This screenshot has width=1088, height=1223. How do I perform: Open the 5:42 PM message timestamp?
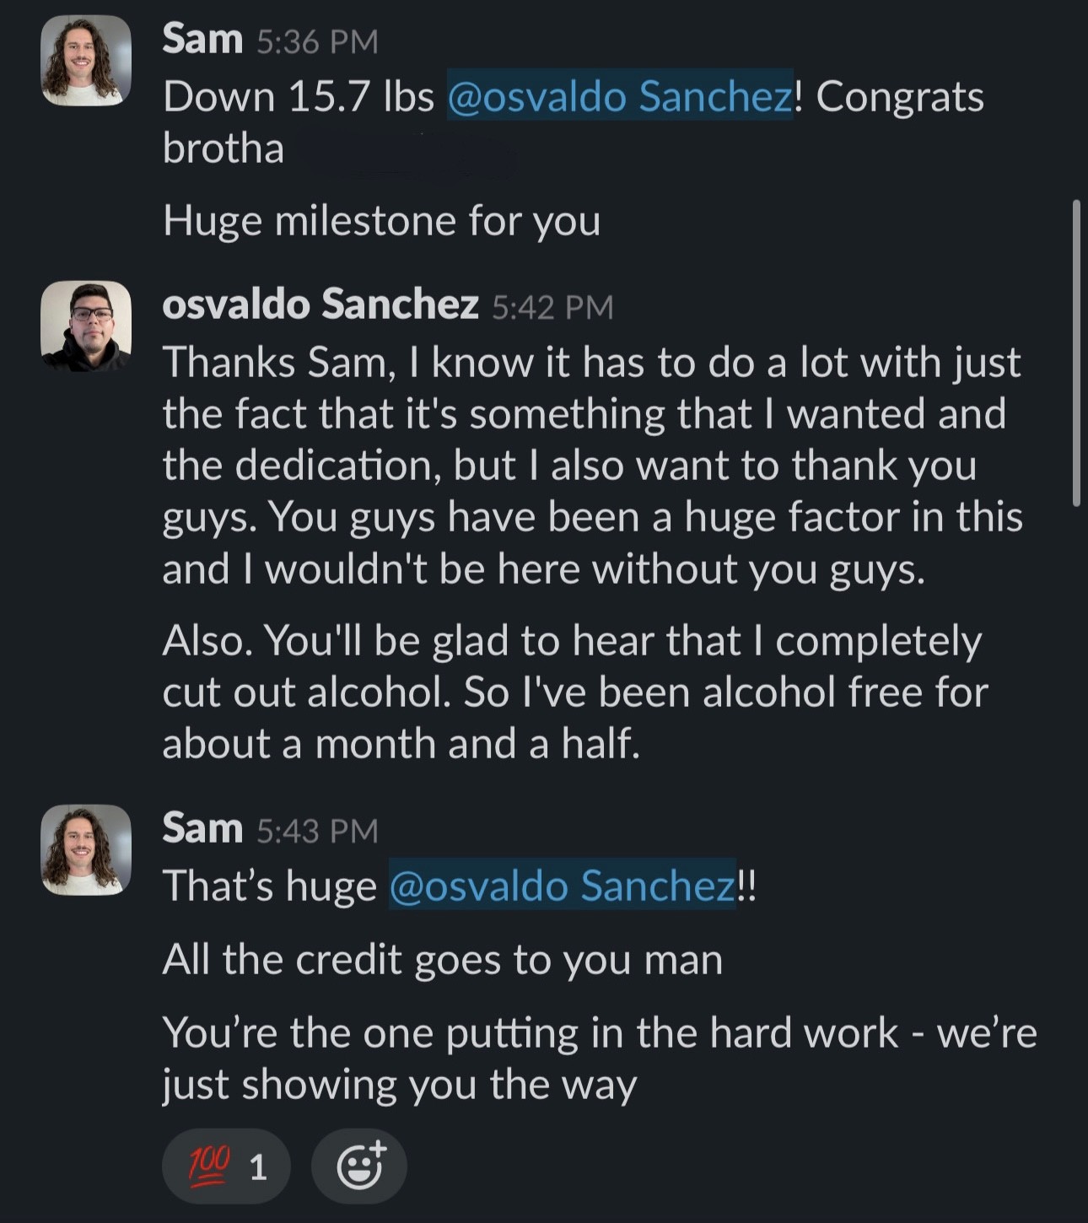point(552,308)
